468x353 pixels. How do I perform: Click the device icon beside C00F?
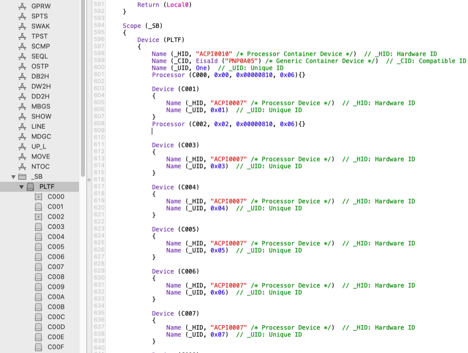click(38, 347)
